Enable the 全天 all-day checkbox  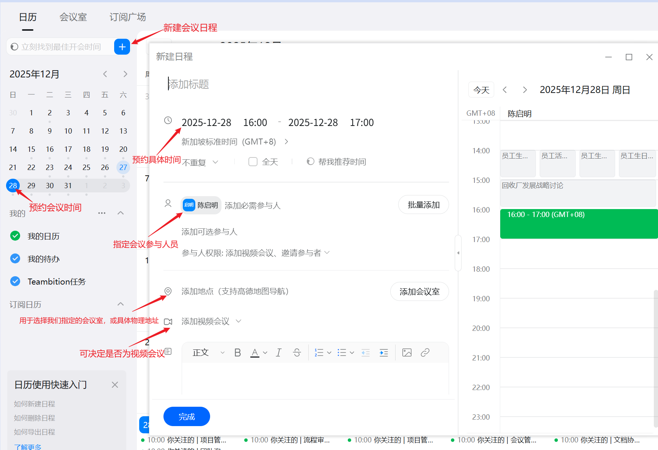253,162
